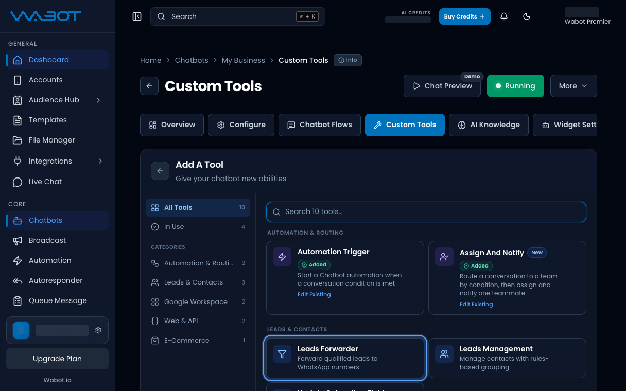
Task: Open workspace settings gear icon
Action: [x=98, y=330]
